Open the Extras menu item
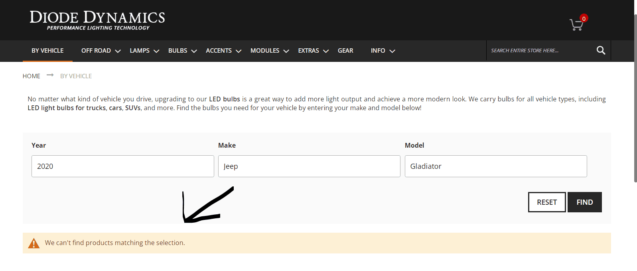Viewport: 637px width, 271px height. (x=309, y=51)
